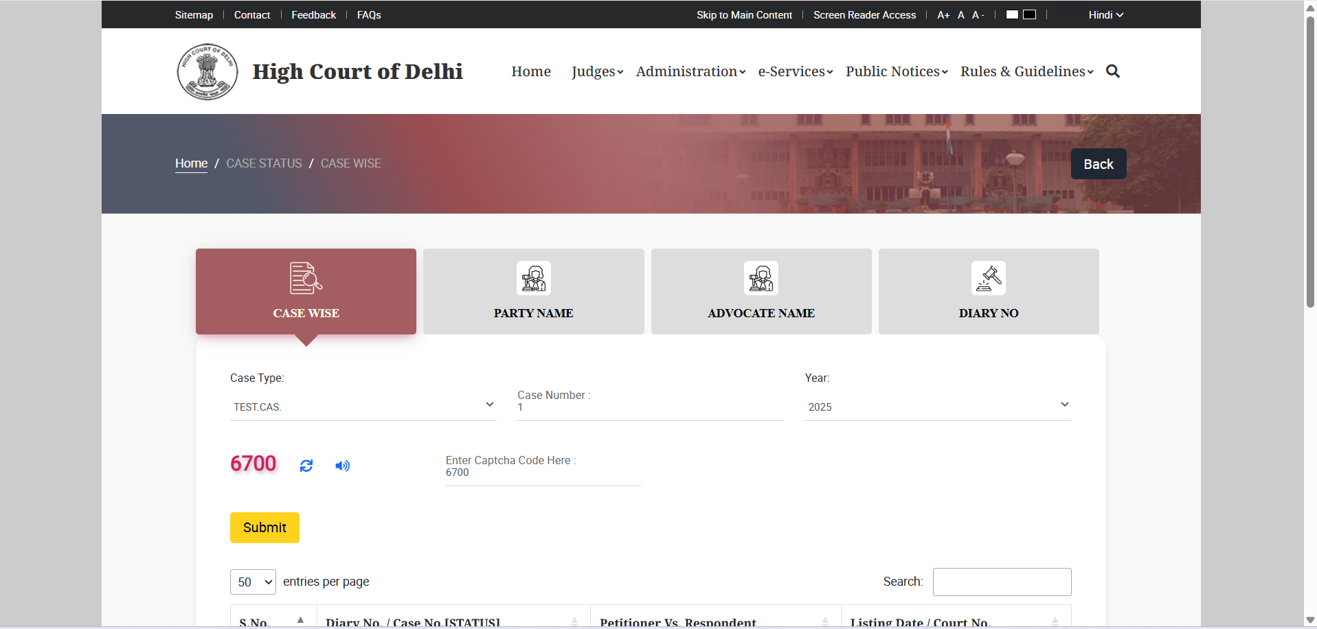Image resolution: width=1317 pixels, height=629 pixels.
Task: Refresh the captcha code
Action: tap(306, 466)
